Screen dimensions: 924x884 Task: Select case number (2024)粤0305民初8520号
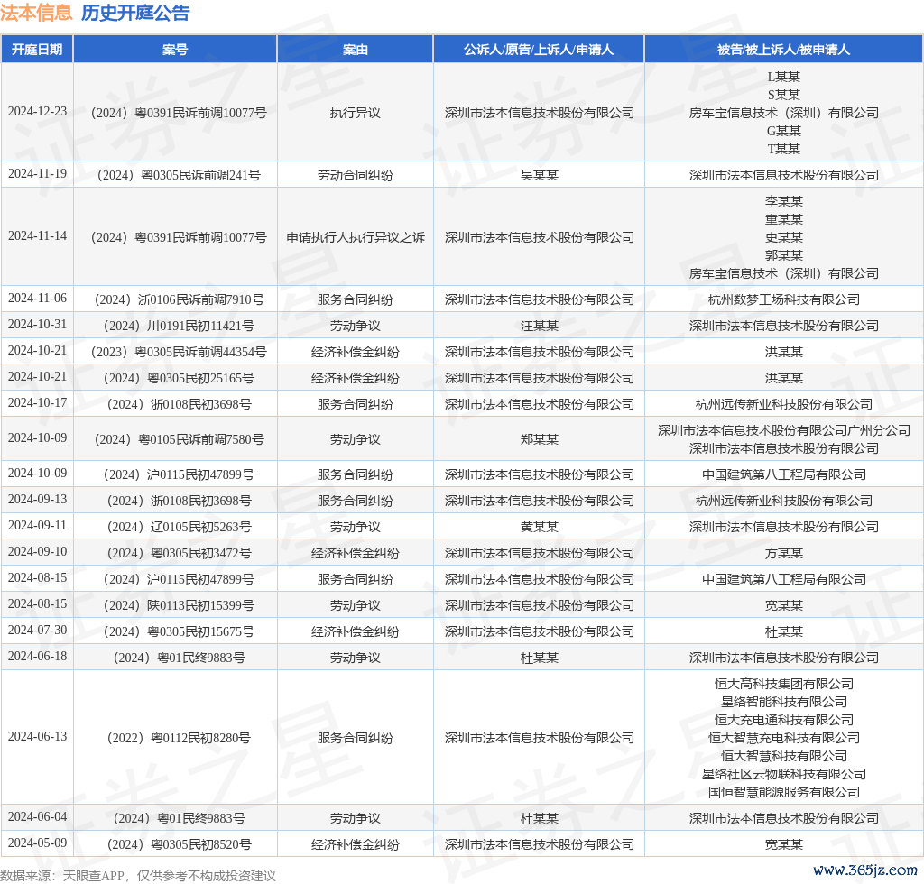point(179,844)
